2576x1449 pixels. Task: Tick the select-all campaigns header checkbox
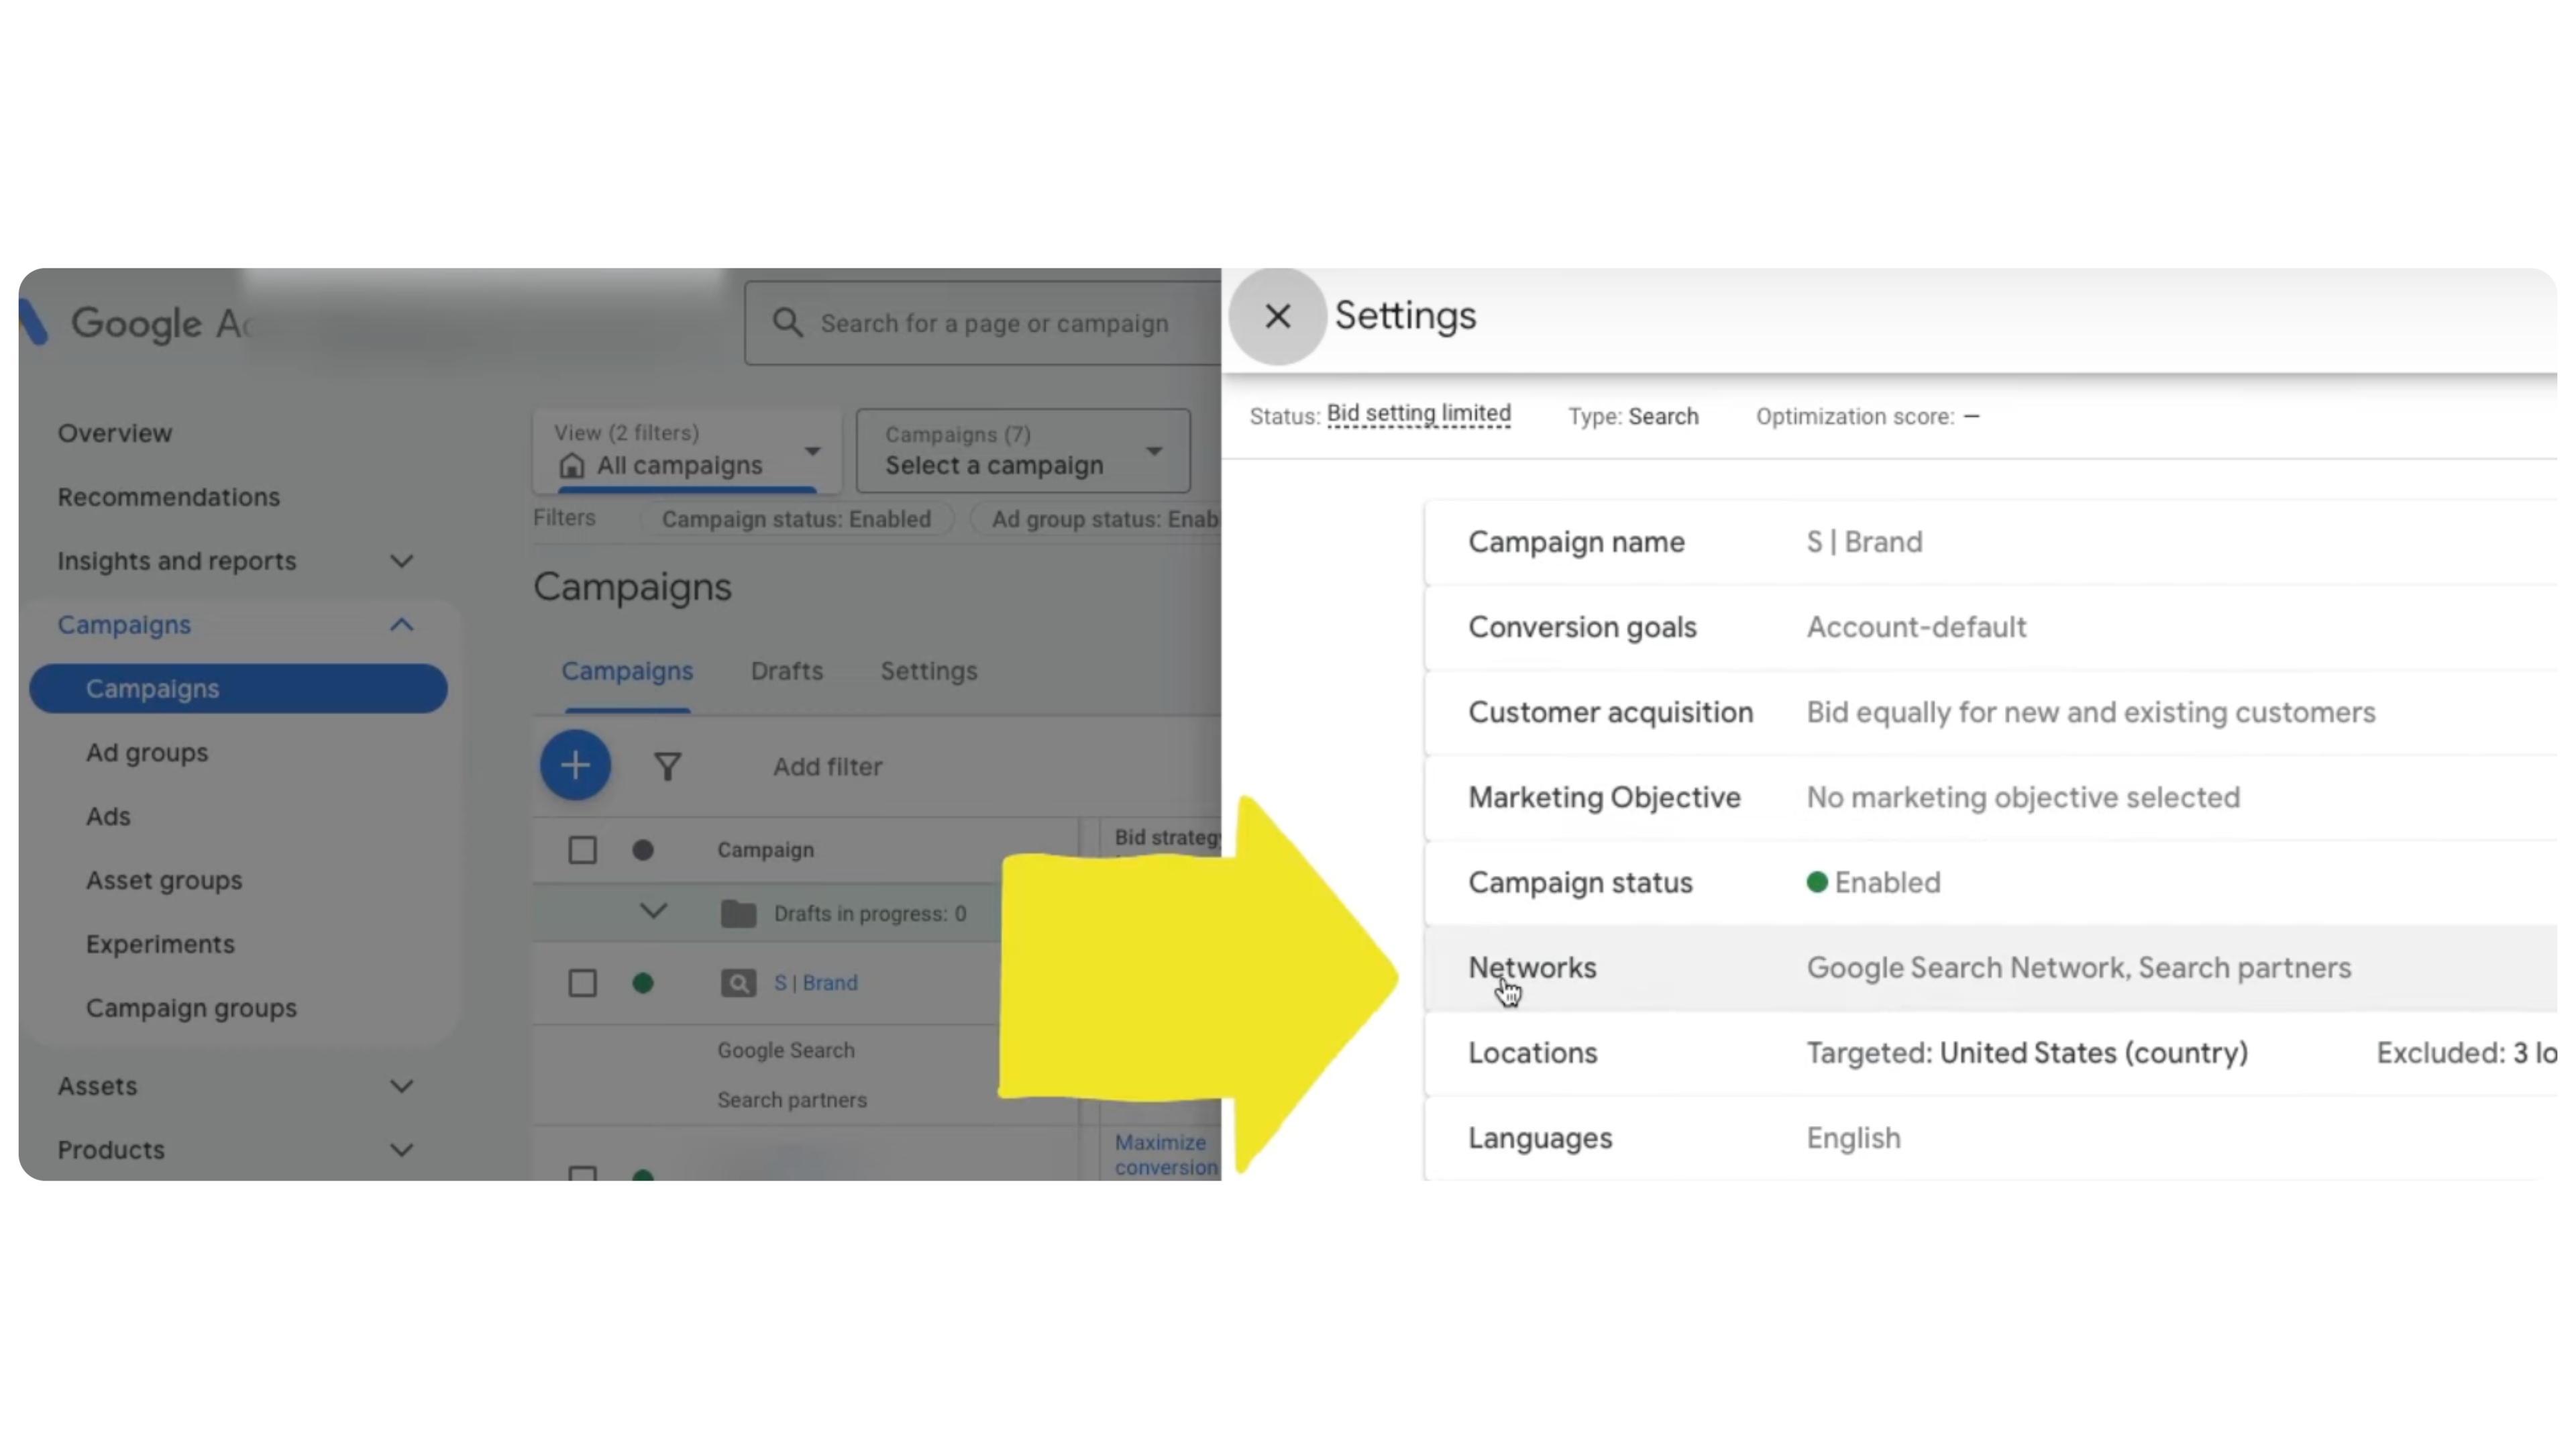pyautogui.click(x=582, y=850)
